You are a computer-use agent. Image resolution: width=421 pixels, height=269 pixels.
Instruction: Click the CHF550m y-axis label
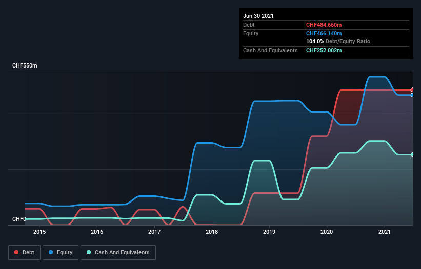[x=25, y=65]
